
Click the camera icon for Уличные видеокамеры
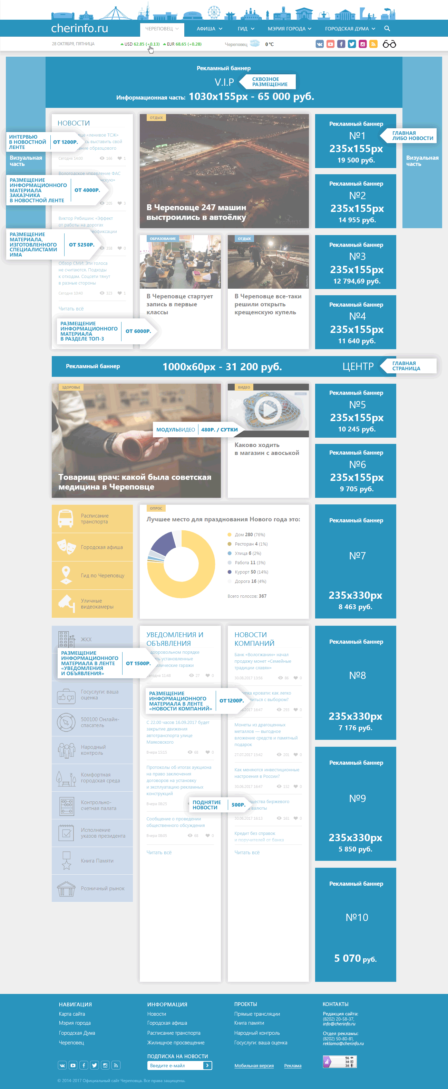[66, 603]
